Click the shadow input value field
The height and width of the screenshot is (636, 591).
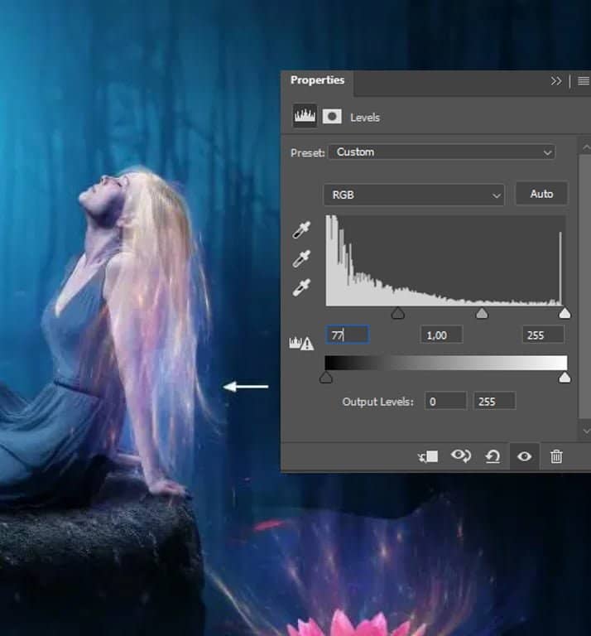347,335
